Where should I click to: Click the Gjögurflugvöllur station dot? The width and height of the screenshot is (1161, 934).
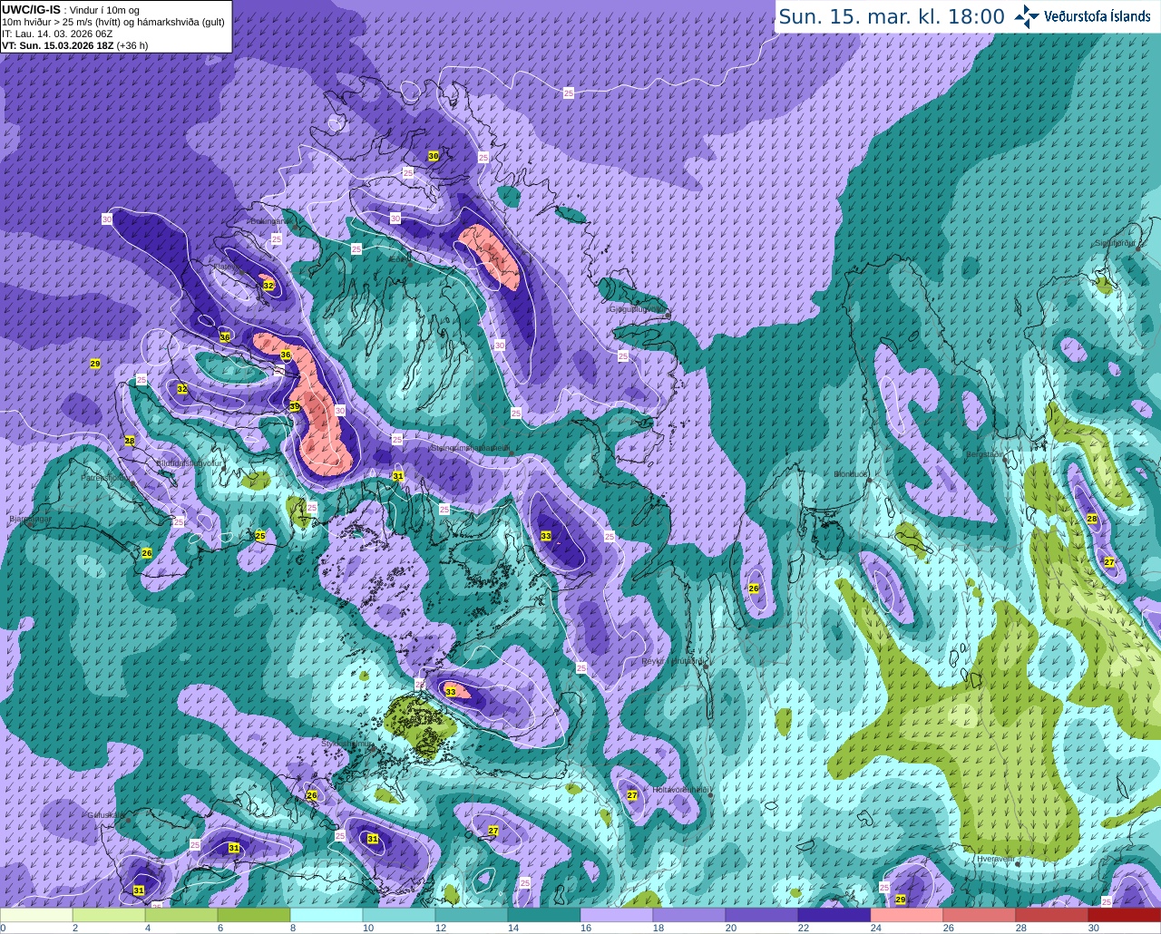(x=668, y=315)
